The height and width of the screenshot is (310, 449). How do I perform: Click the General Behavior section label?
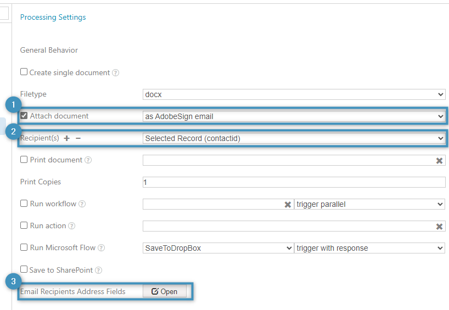pos(49,50)
